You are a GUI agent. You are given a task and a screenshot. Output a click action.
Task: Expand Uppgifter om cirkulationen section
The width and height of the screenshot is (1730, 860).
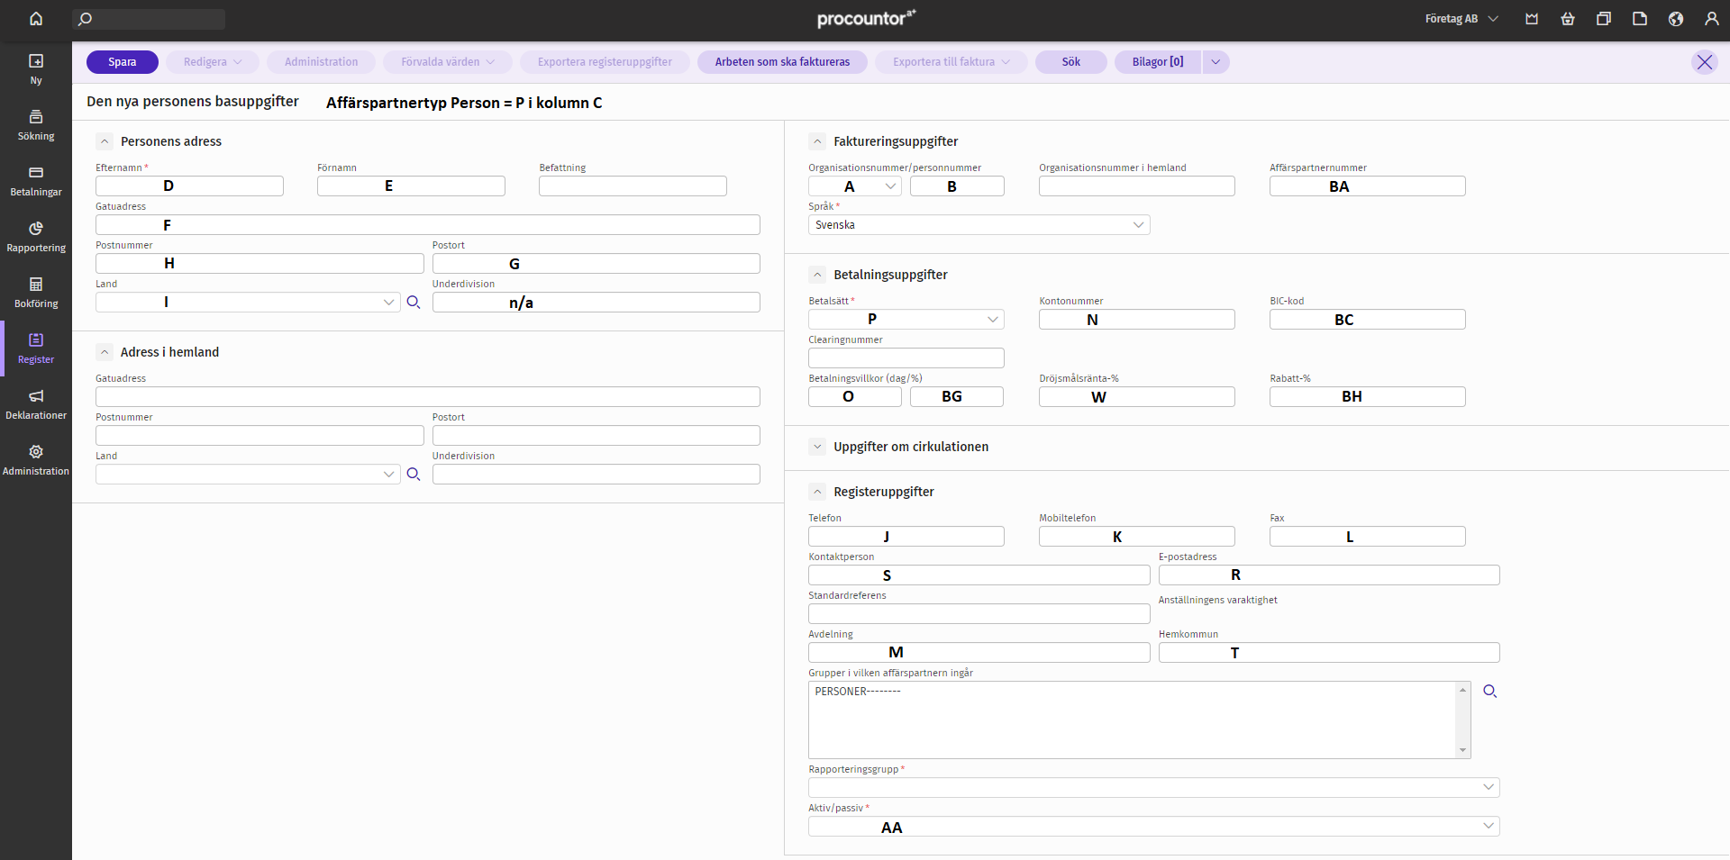click(817, 447)
